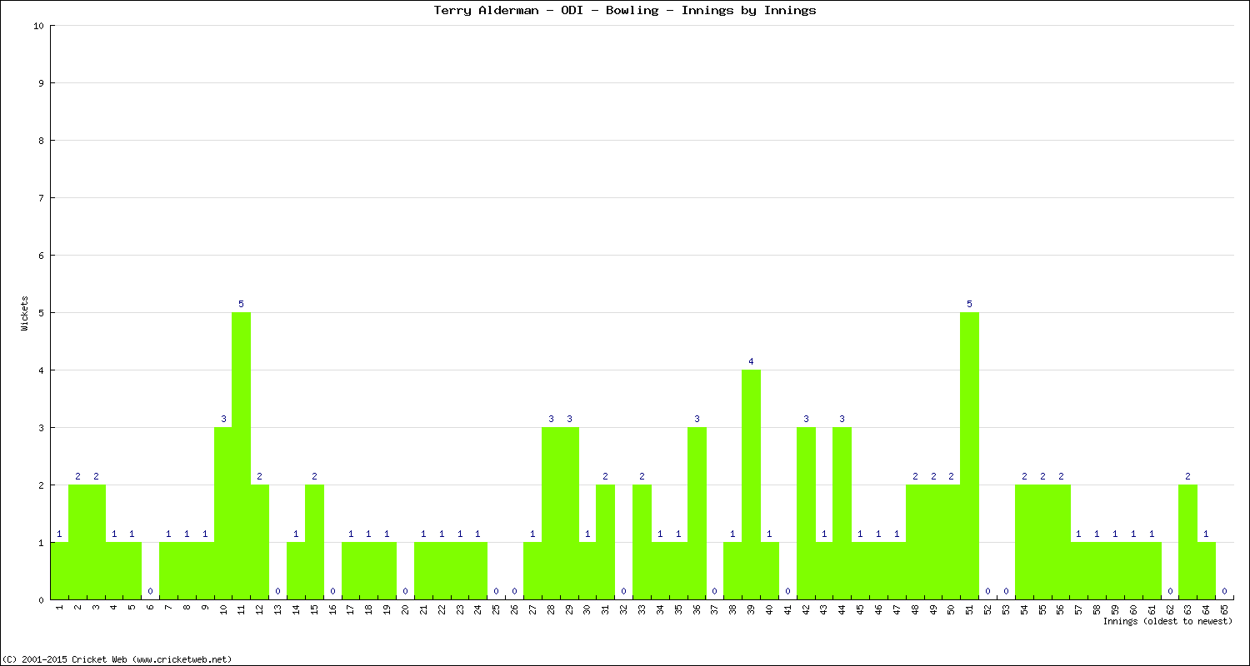Screen dimensions: 1250x666
Task: Click the Cricket Web copyright notice
Action: 117,659
